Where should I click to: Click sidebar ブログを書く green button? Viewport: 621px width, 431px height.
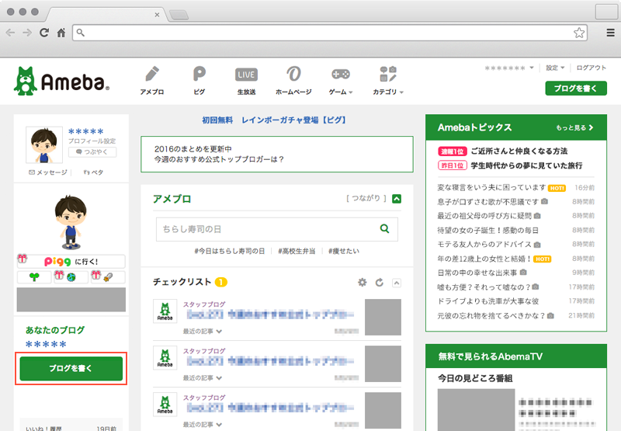[71, 368]
